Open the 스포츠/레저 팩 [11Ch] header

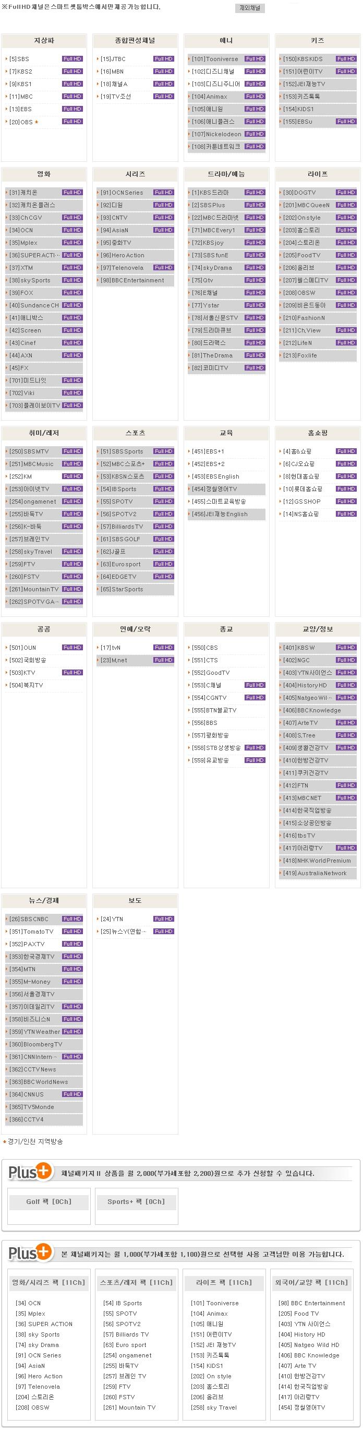point(136,1283)
